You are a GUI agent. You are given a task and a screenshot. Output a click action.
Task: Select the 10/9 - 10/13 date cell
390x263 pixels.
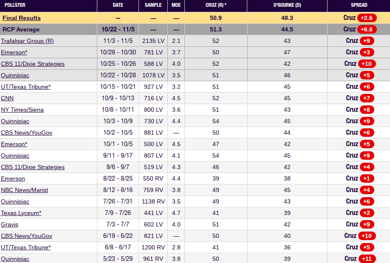pyautogui.click(x=118, y=98)
